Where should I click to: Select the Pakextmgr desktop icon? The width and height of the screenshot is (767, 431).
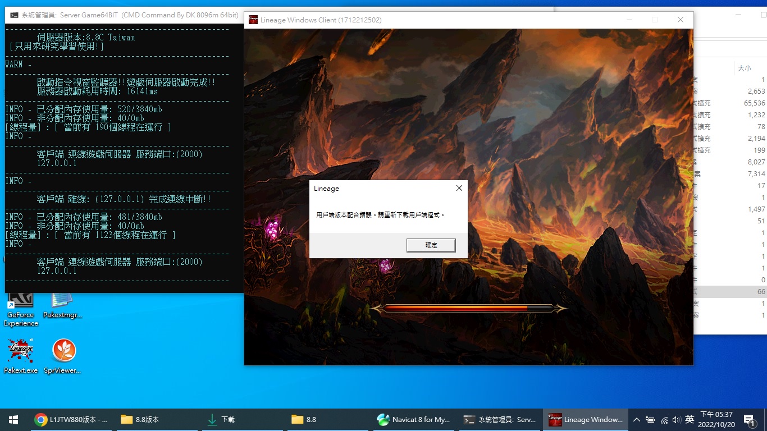point(63,306)
